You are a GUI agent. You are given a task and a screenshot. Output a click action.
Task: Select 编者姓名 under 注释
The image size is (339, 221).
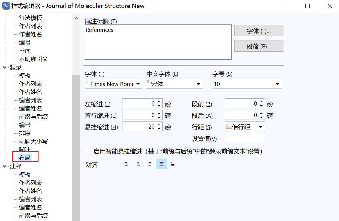(31, 207)
